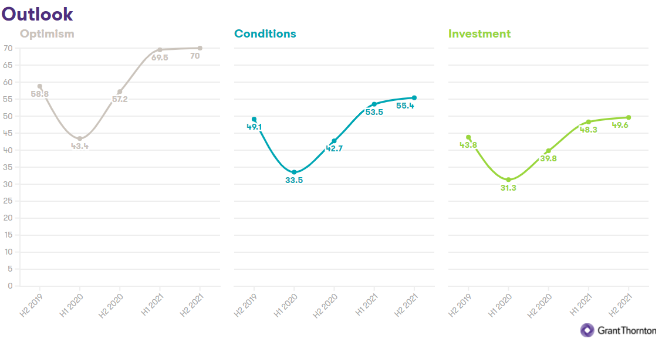Click the Conditions 33.5 data point
The image size is (662, 342).
pyautogui.click(x=294, y=172)
